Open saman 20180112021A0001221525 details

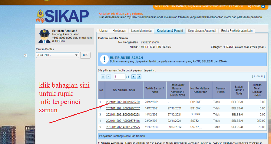coord(123,127)
